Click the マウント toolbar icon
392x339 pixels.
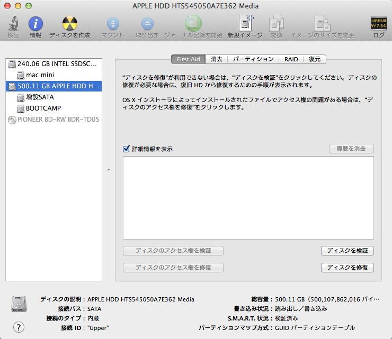113,24
